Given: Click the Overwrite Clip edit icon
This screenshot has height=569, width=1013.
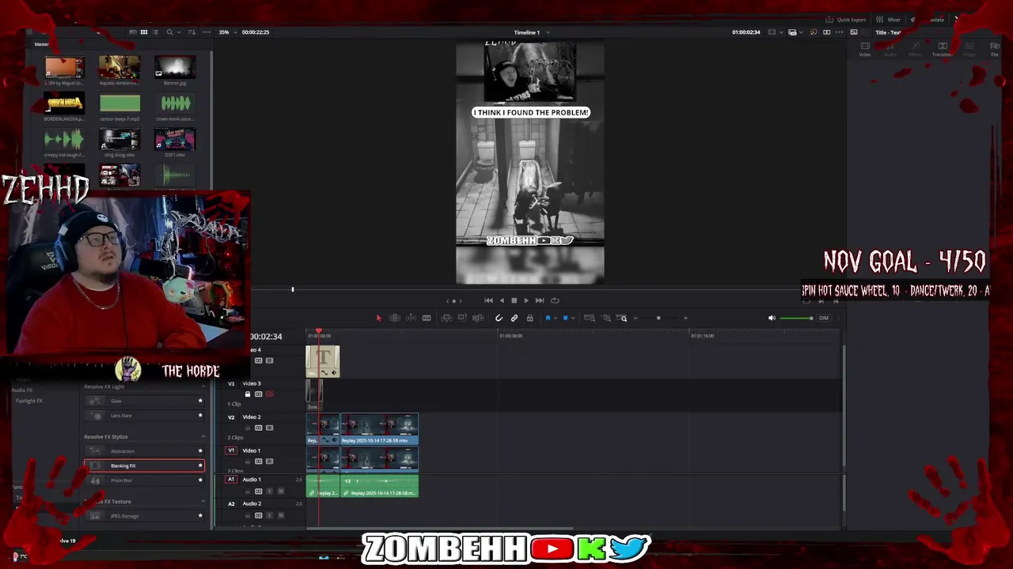Looking at the screenshot, I should tap(462, 318).
